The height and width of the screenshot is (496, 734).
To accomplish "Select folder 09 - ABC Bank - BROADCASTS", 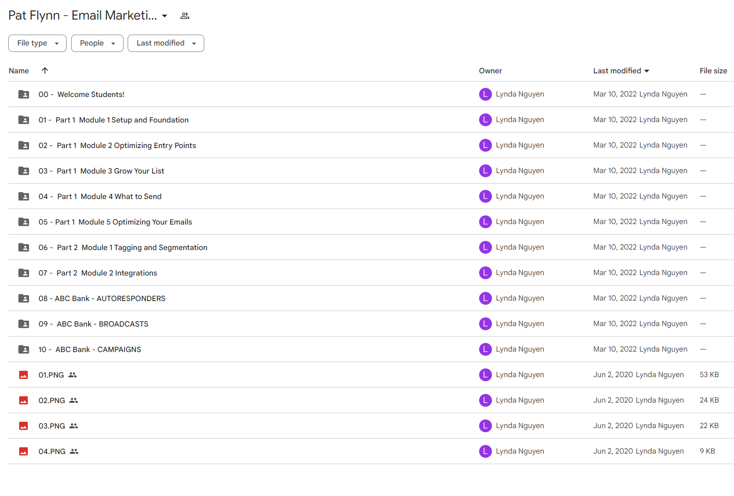I will (93, 324).
